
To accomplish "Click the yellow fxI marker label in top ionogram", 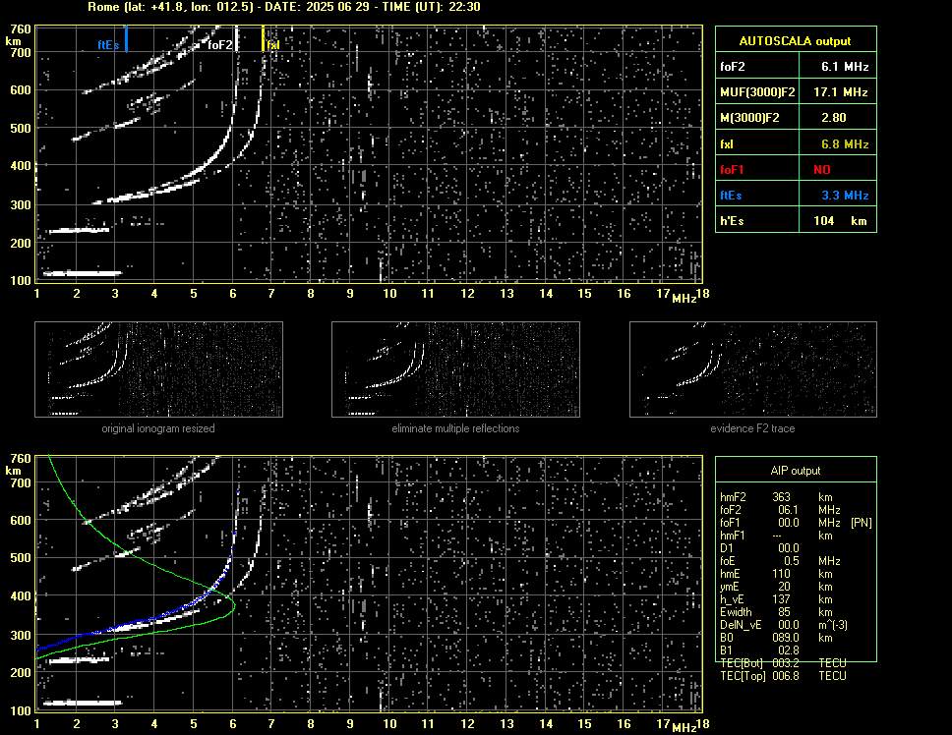I will tap(273, 45).
